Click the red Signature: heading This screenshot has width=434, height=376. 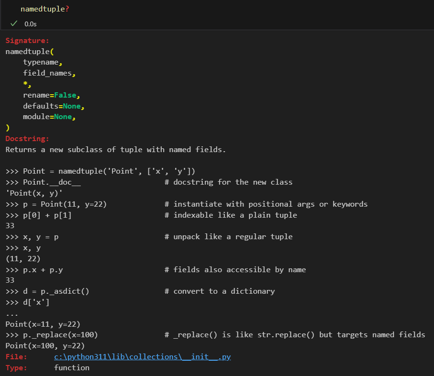point(27,41)
